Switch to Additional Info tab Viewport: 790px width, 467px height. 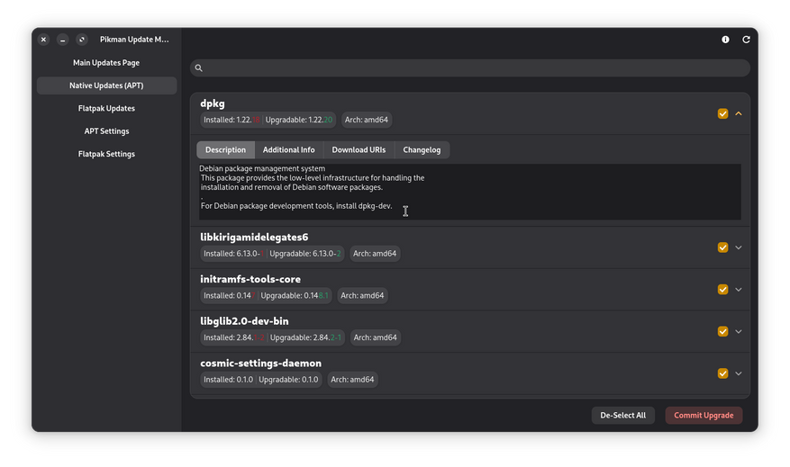click(x=288, y=150)
